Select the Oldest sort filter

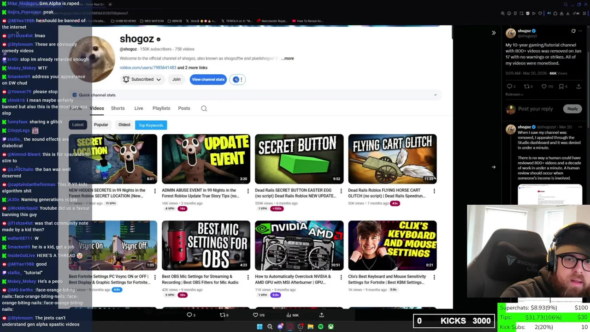tap(124, 125)
